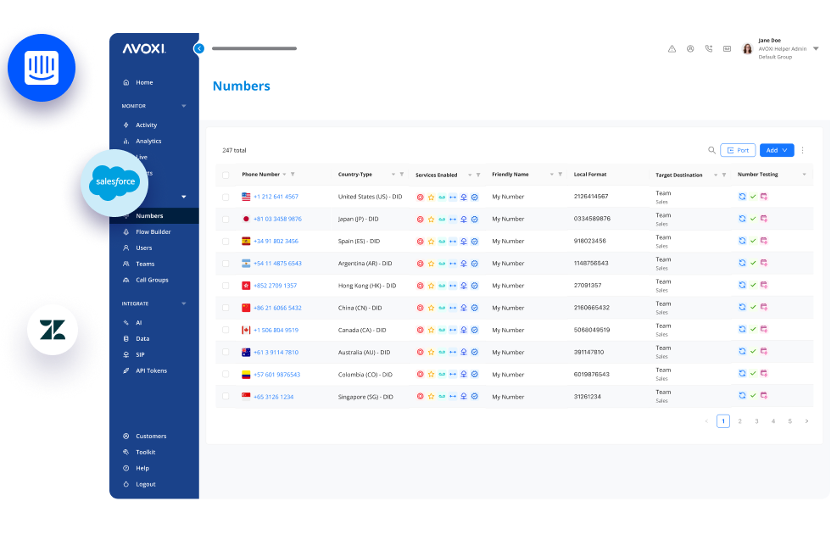The width and height of the screenshot is (831, 551).
Task: Collapse the sidebar with the arrow button
Action: pyautogui.click(x=199, y=48)
